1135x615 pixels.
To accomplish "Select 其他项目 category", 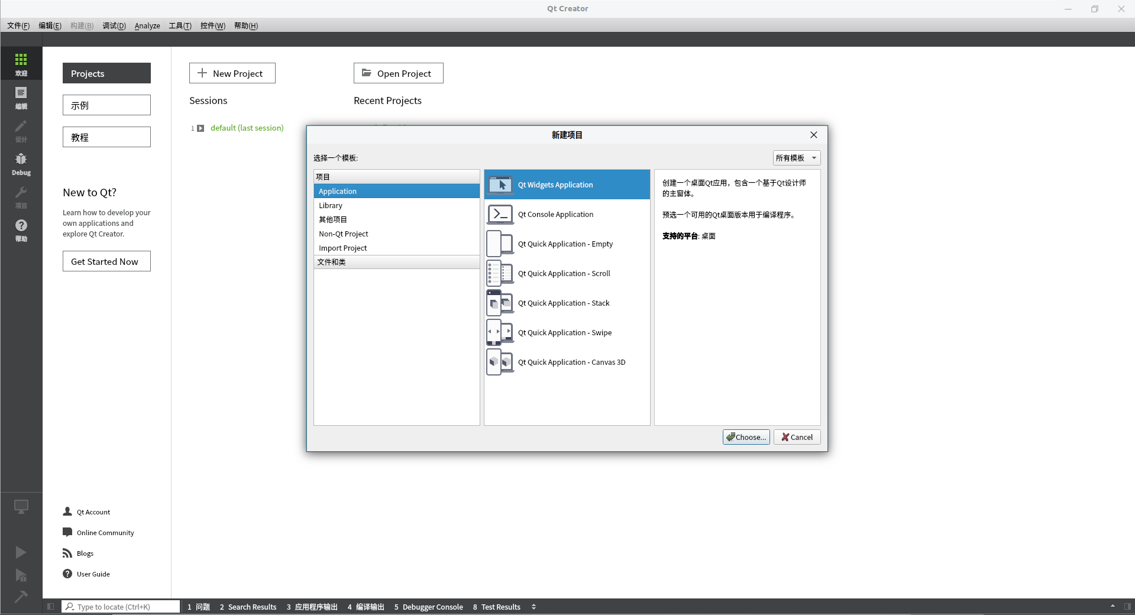I will [397, 219].
